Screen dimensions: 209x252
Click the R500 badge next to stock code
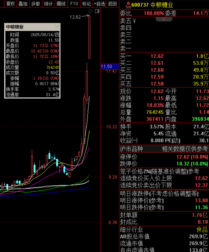pos(128,5)
